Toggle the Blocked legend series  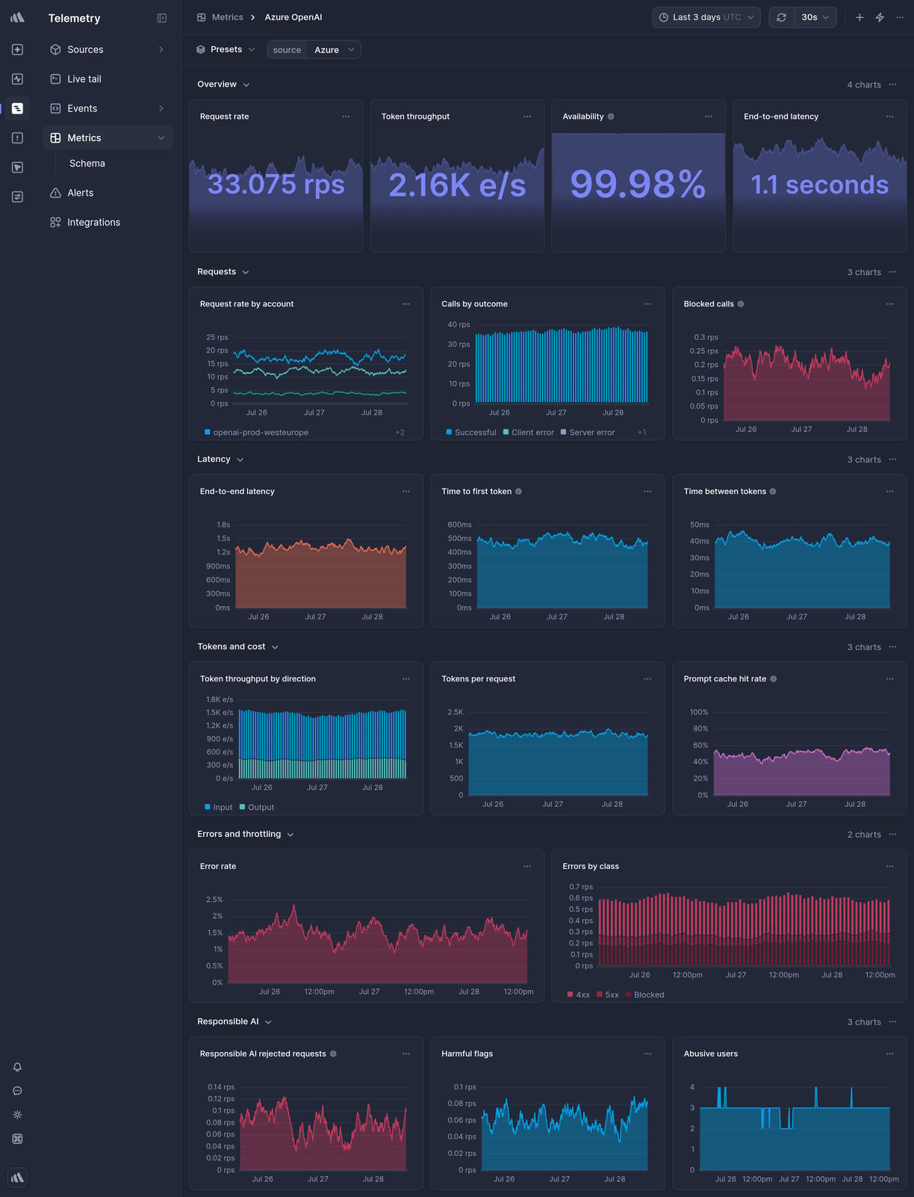coord(644,995)
